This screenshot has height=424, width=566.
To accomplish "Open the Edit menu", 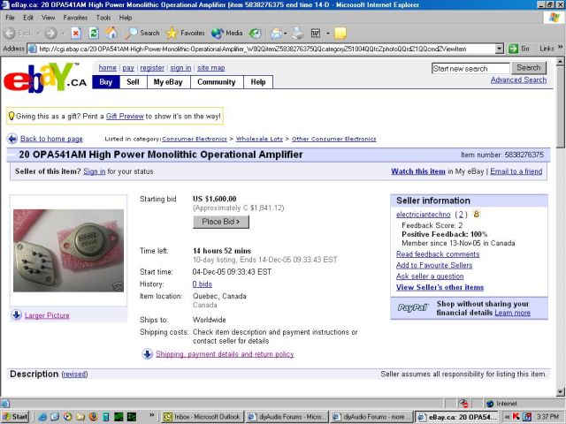I will click(28, 18).
